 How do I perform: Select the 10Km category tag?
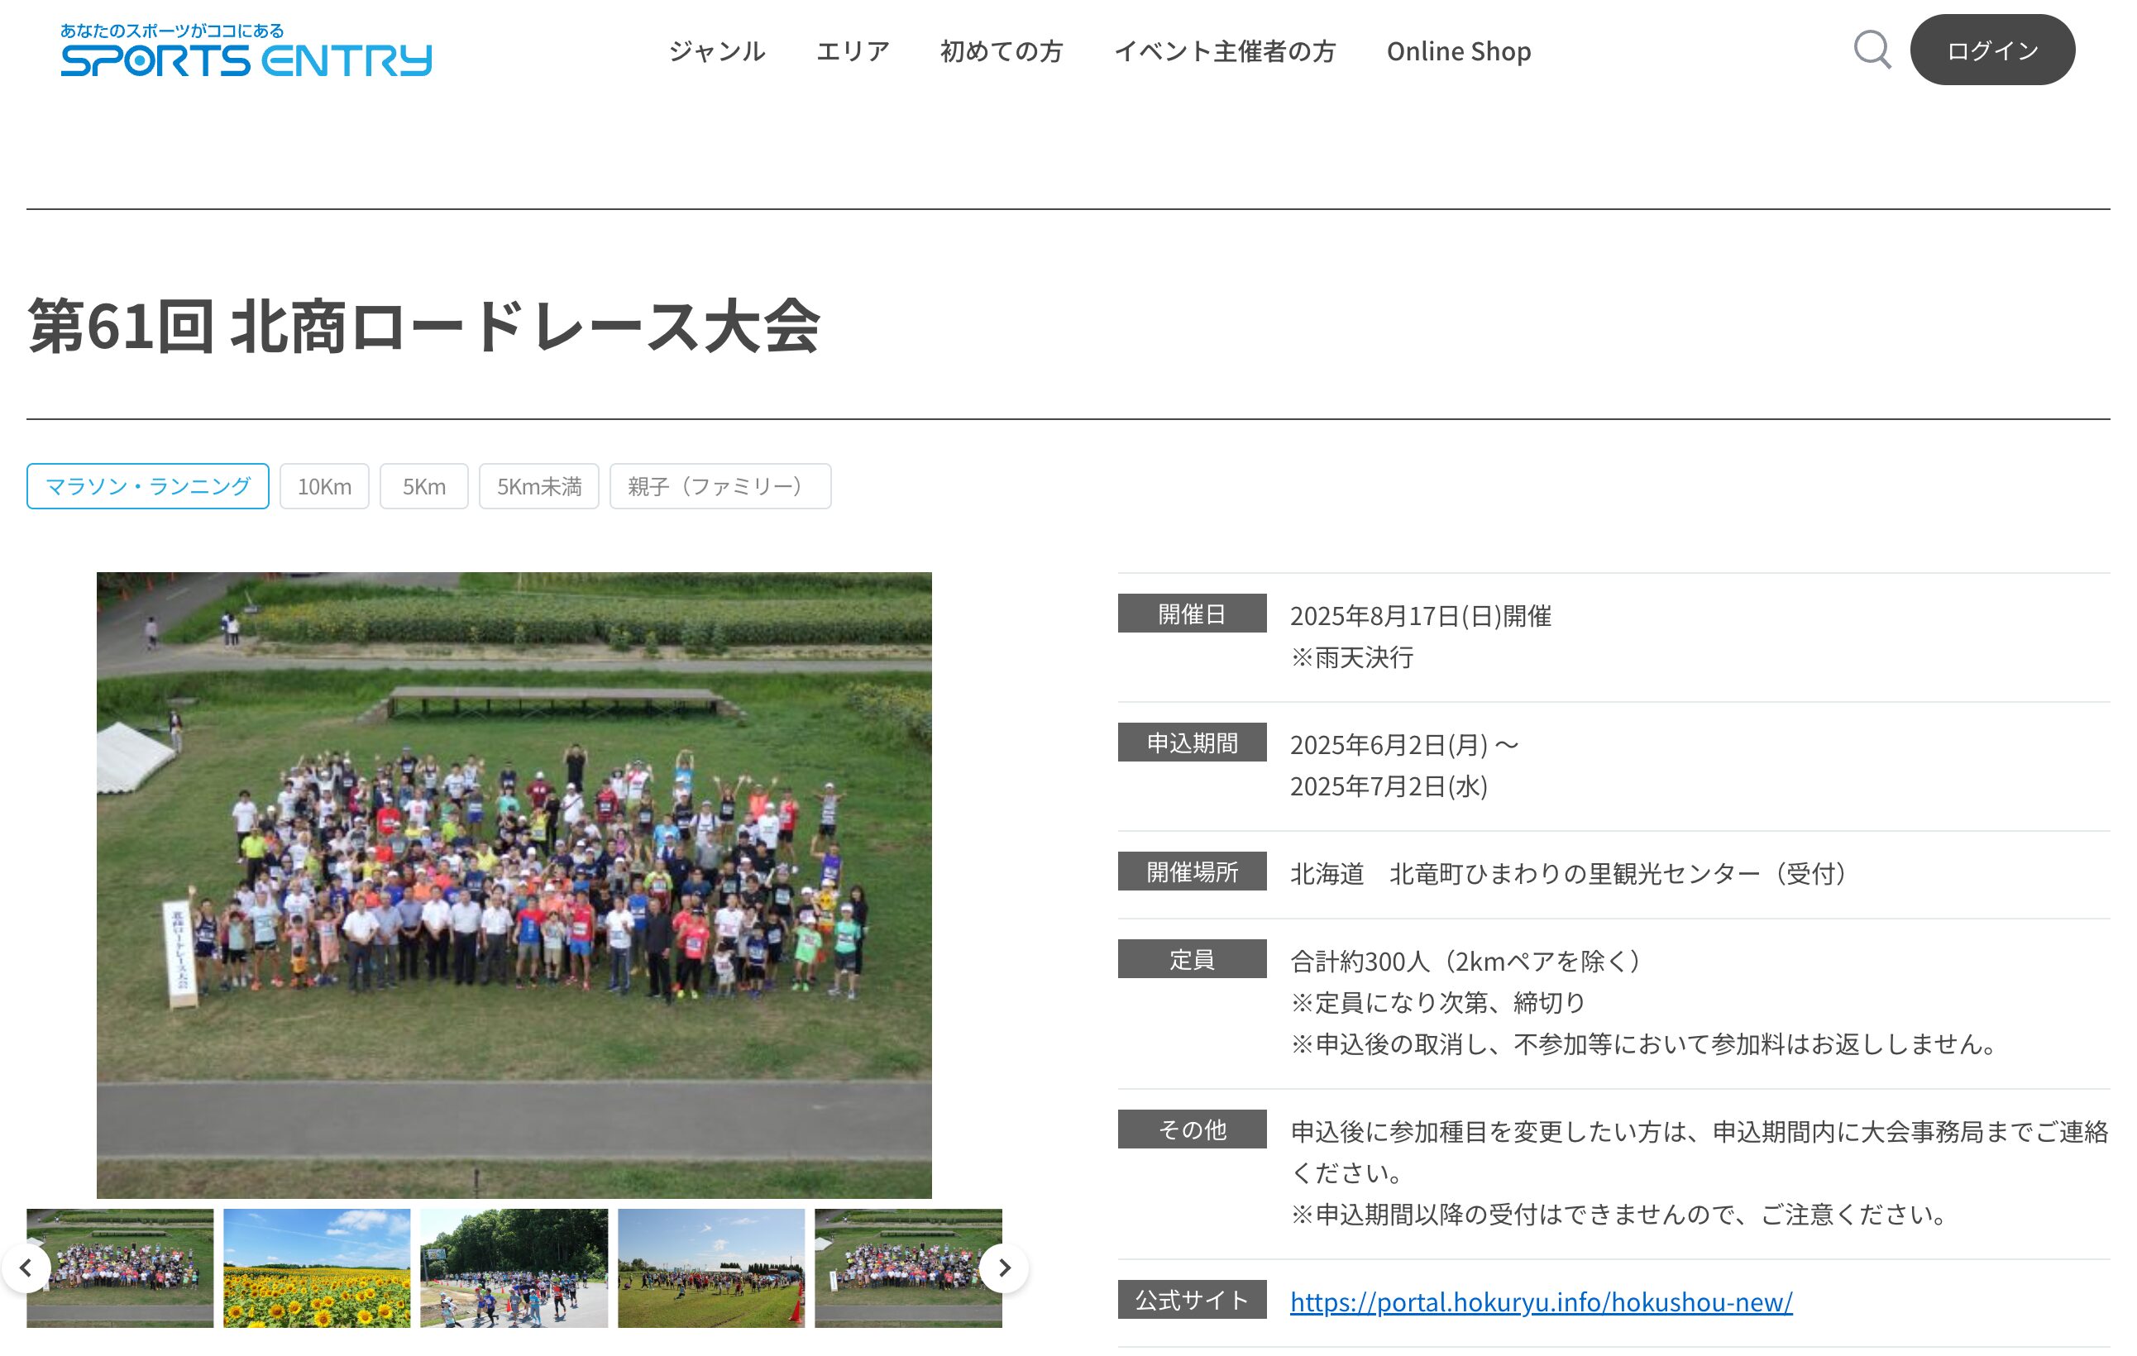tap(324, 485)
